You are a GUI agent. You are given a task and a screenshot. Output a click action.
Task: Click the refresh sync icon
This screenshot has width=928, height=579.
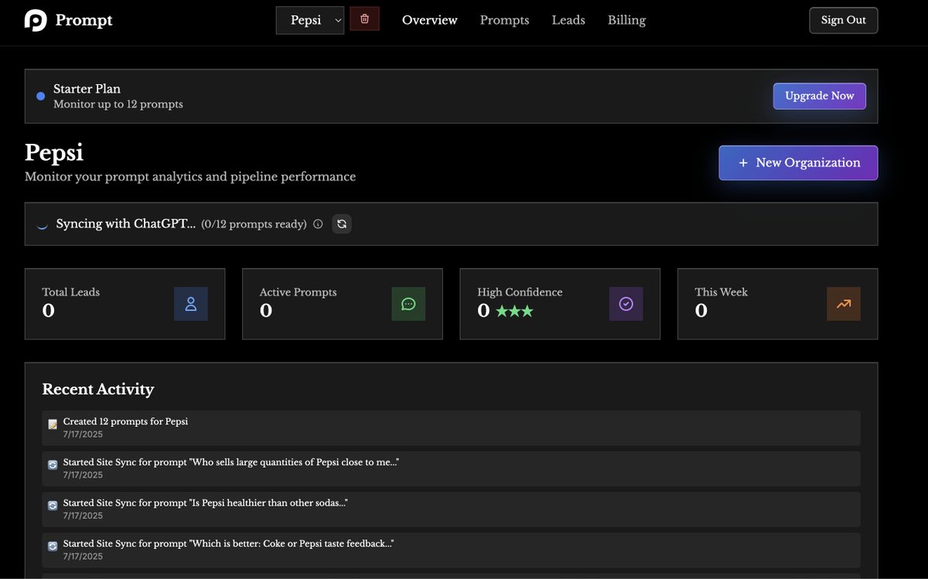[342, 224]
